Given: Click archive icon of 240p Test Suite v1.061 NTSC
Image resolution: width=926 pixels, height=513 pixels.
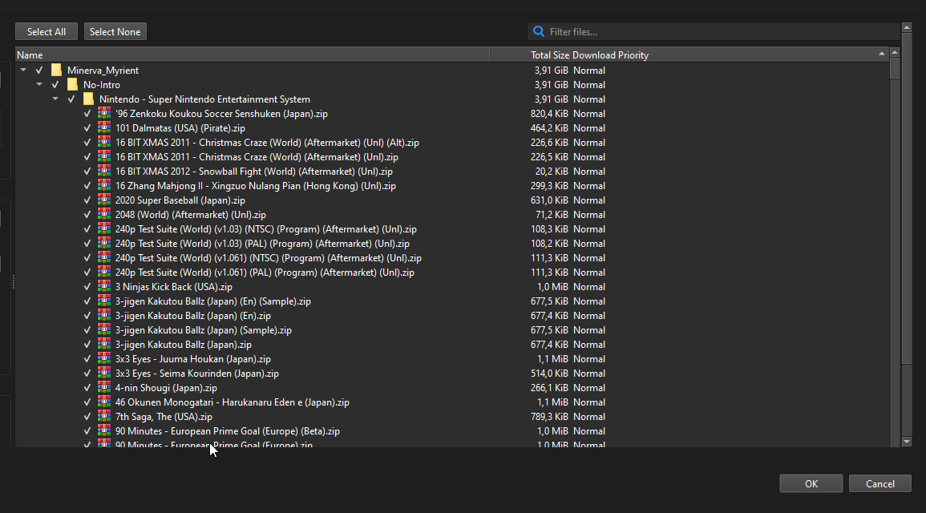Looking at the screenshot, I should 104,257.
